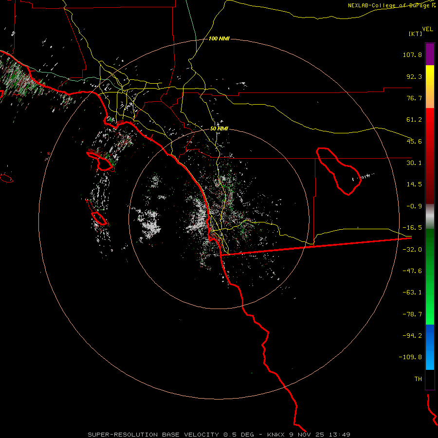The image size is (438, 438).
Task: Click the -47.6 legend value
Action: coord(412,271)
